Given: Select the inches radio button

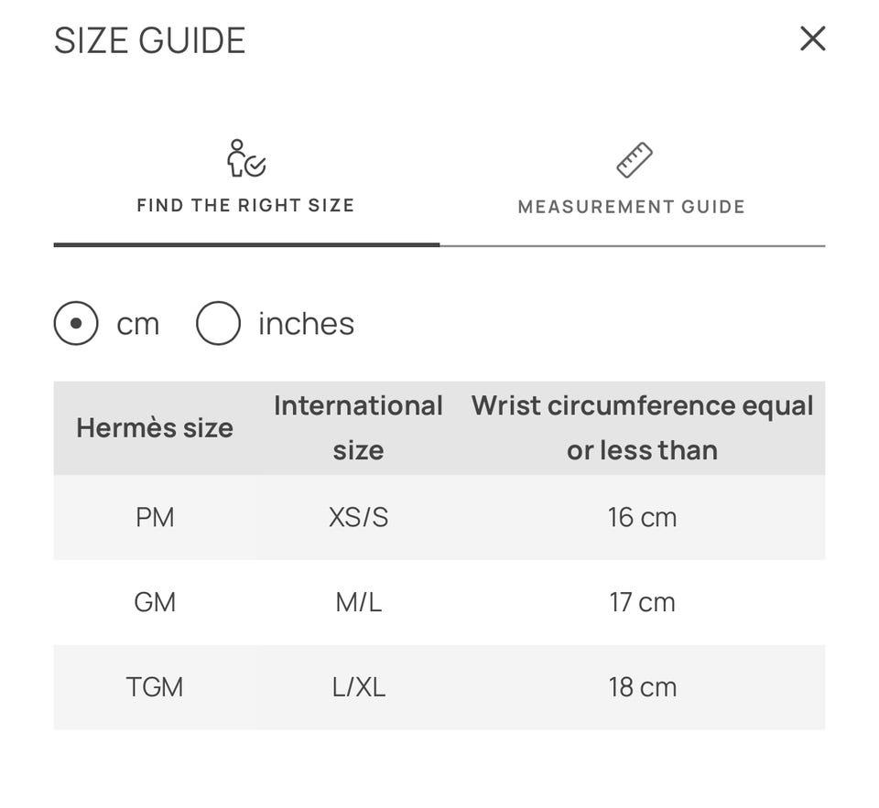Looking at the screenshot, I should tap(218, 323).
